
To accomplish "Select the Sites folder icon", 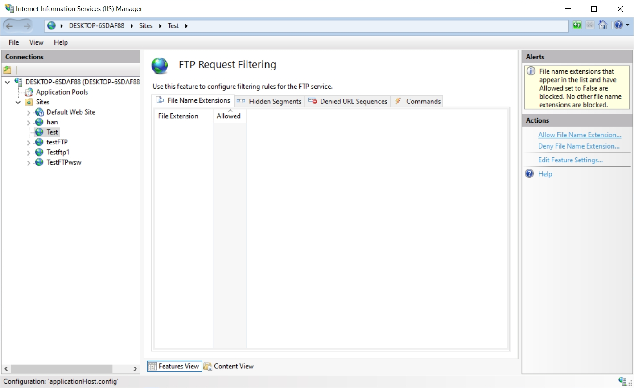I will tap(29, 102).
